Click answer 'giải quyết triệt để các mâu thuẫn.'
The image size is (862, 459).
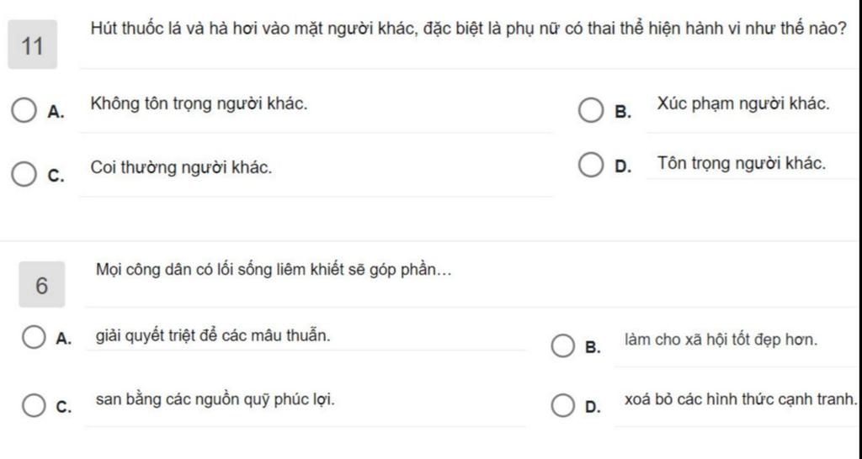click(x=213, y=335)
